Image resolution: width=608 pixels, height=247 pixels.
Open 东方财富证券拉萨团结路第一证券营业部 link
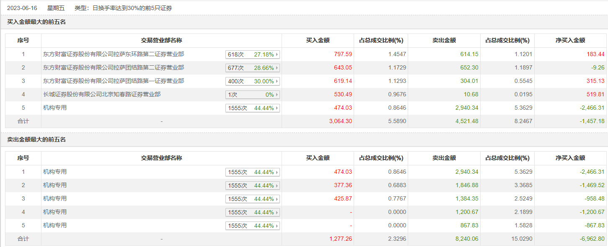click(114, 81)
